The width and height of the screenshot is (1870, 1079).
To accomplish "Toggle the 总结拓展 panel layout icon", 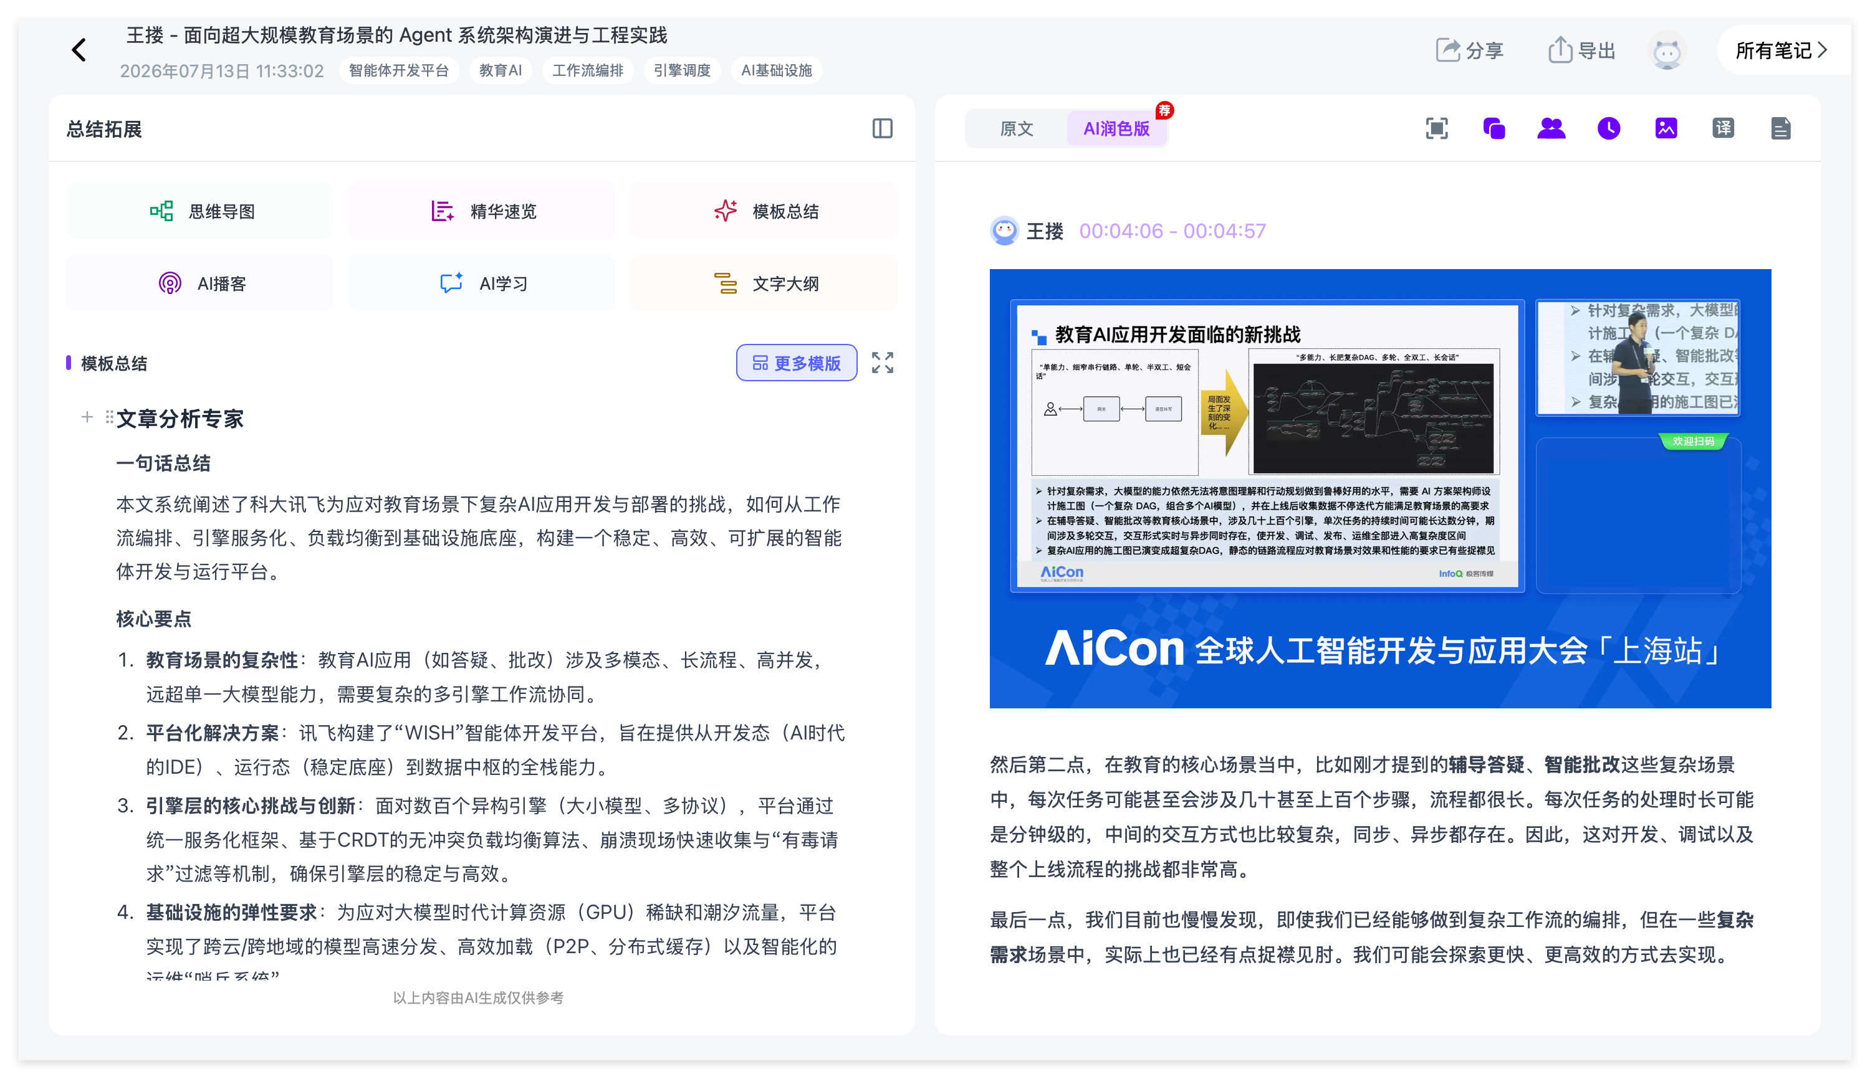I will [x=881, y=129].
